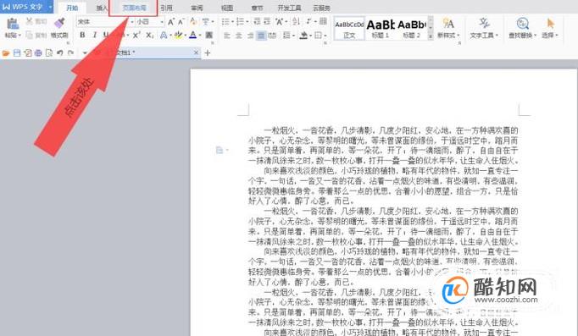Click the Cut scissors icon
The width and height of the screenshot is (578, 336).
point(29,21)
